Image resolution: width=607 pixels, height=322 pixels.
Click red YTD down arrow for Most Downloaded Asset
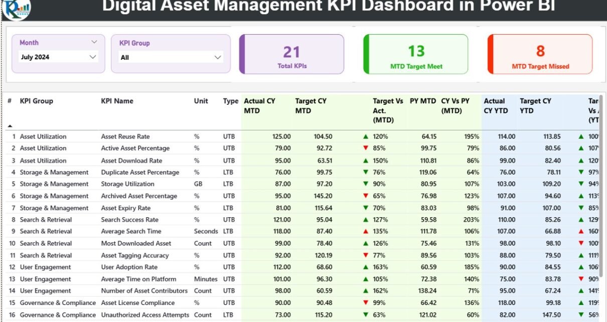[x=581, y=243]
